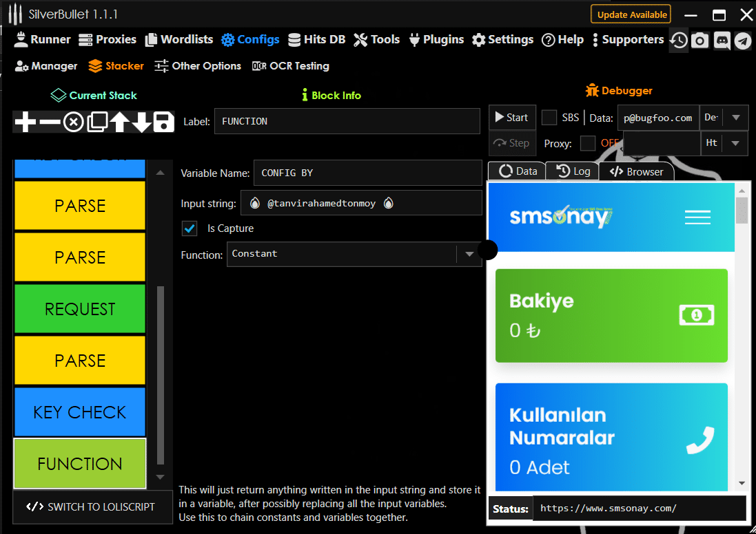Clear the stack with the circled X icon

pos(74,122)
